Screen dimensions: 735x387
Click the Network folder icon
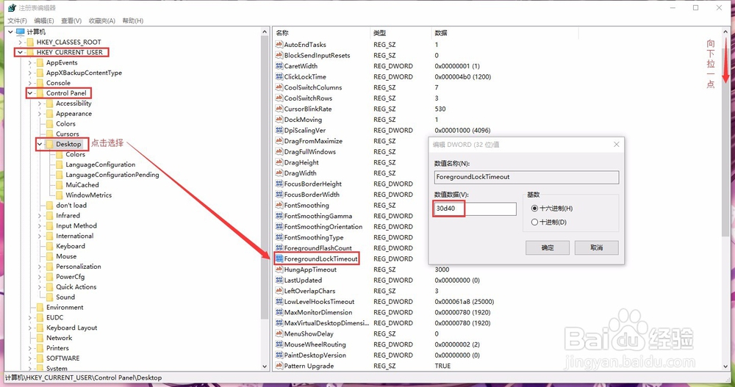[40, 339]
